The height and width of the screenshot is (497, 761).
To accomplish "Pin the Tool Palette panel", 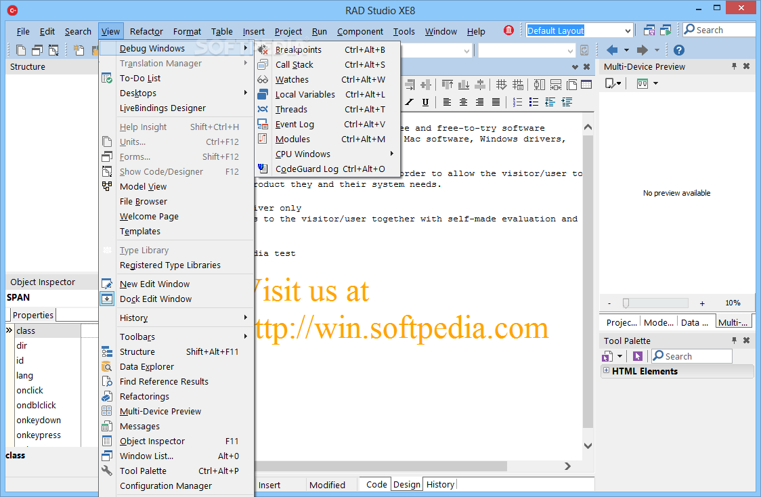I will click(x=734, y=341).
